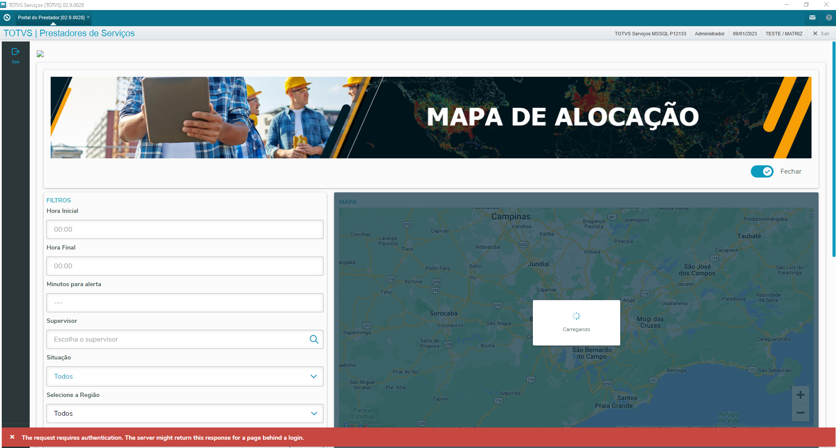Zoom out the map with minus button
Screen dimensions: 836x448
(x=800, y=413)
